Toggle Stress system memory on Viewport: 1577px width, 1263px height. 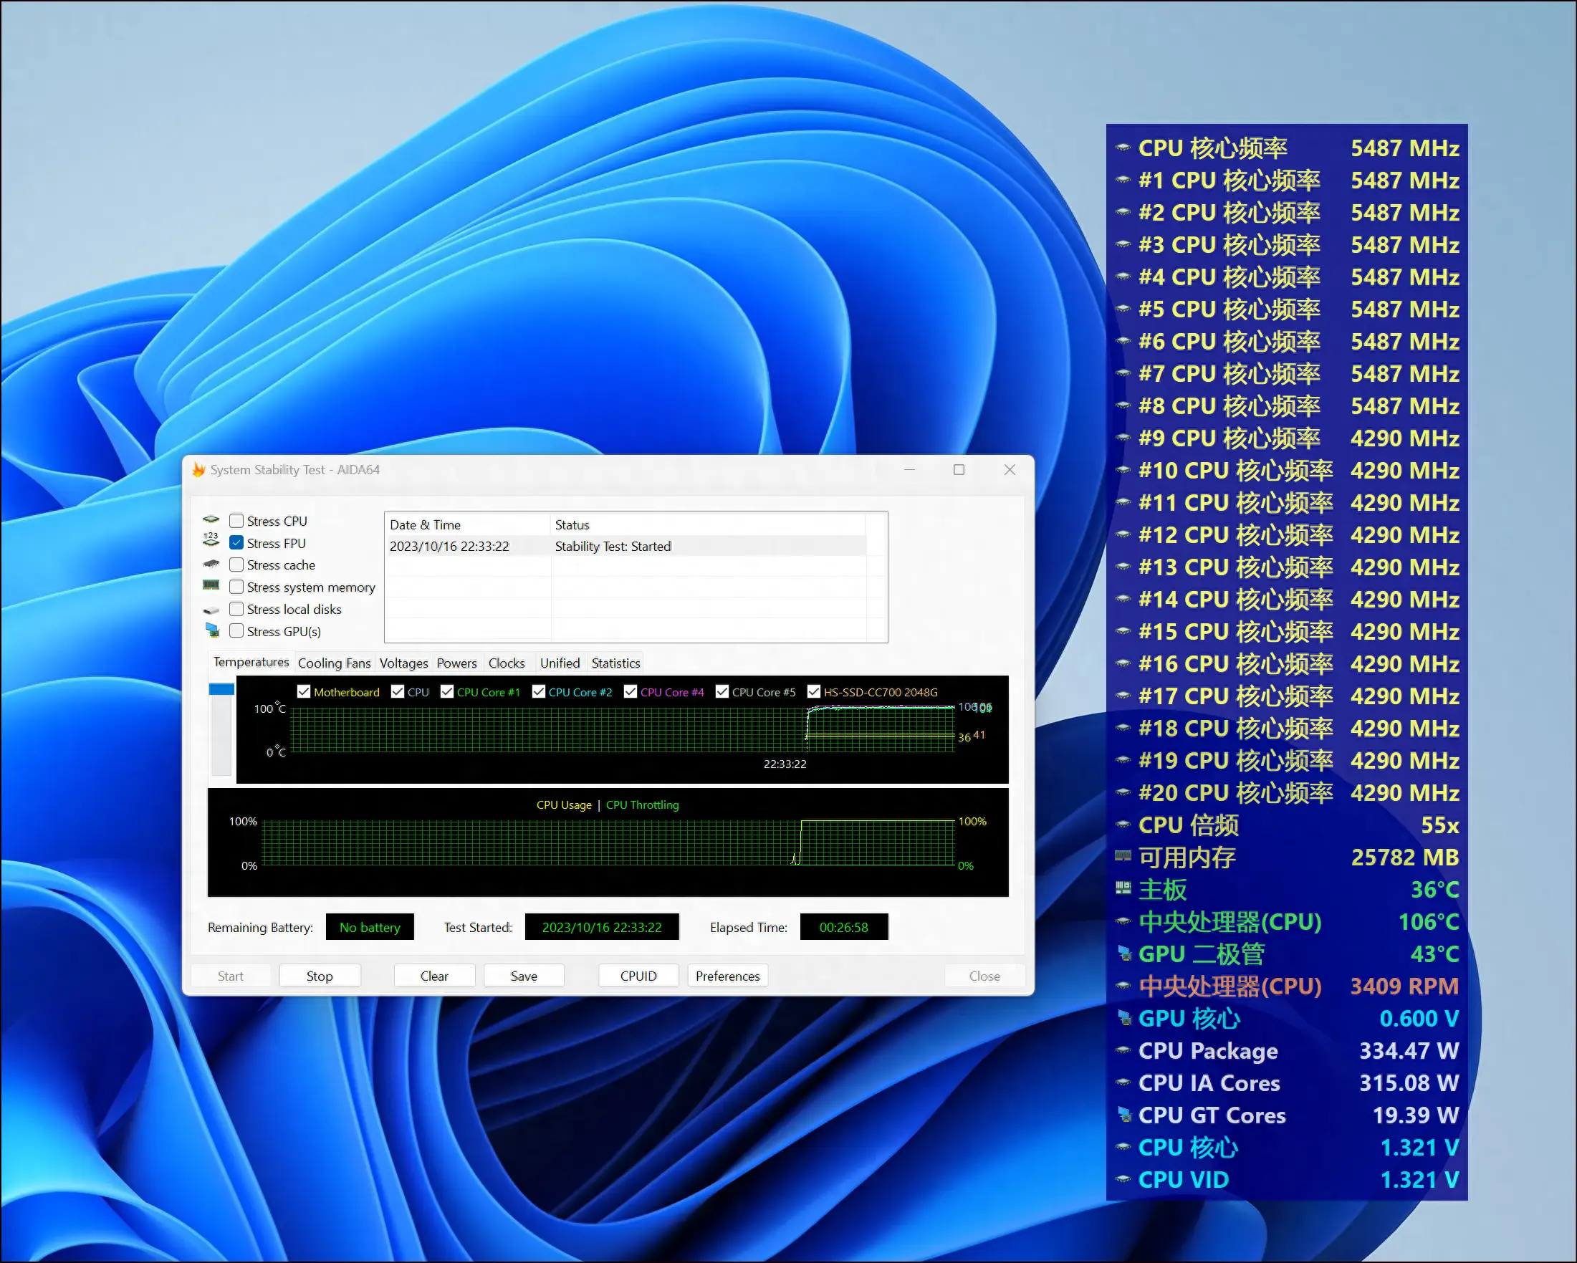(237, 587)
